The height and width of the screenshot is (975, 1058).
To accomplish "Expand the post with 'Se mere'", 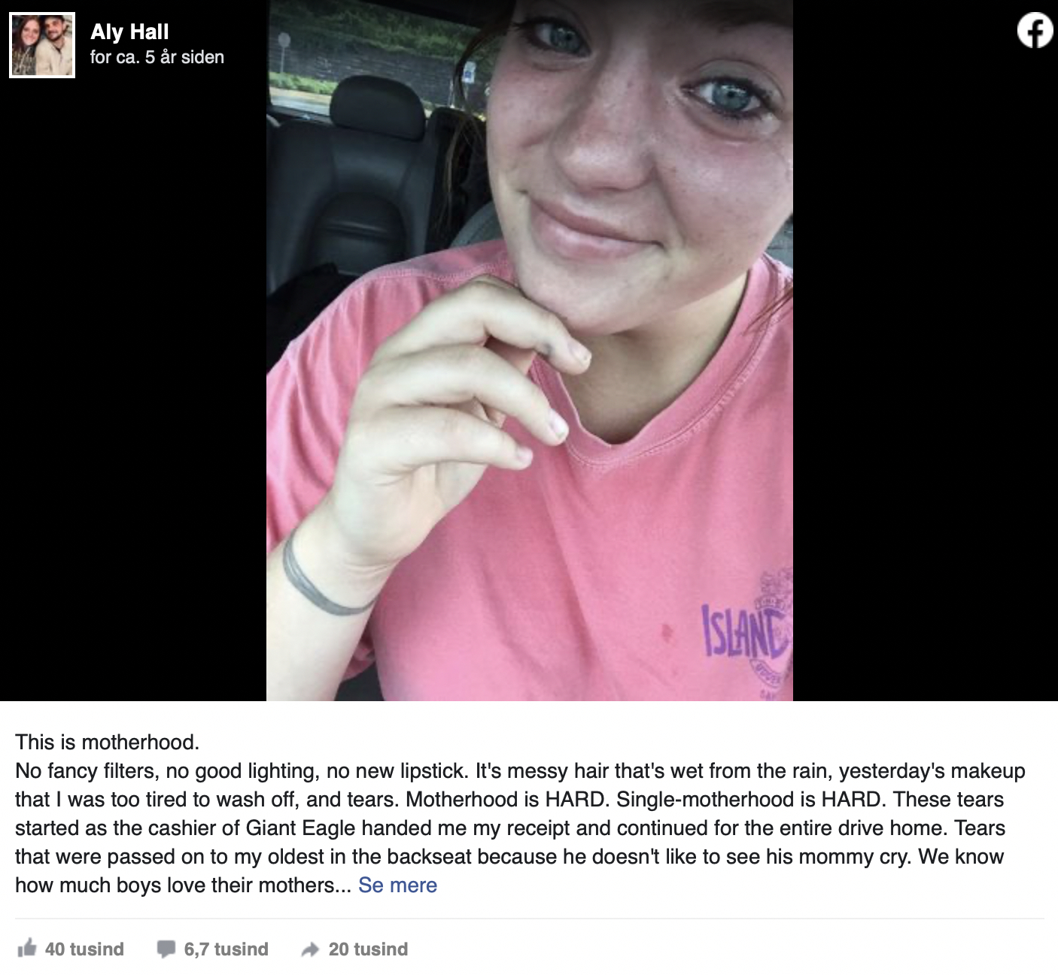I will coord(397,885).
